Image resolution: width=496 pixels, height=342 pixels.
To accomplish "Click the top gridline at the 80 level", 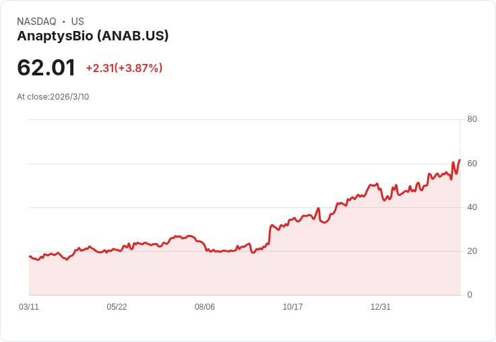I will [x=243, y=120].
